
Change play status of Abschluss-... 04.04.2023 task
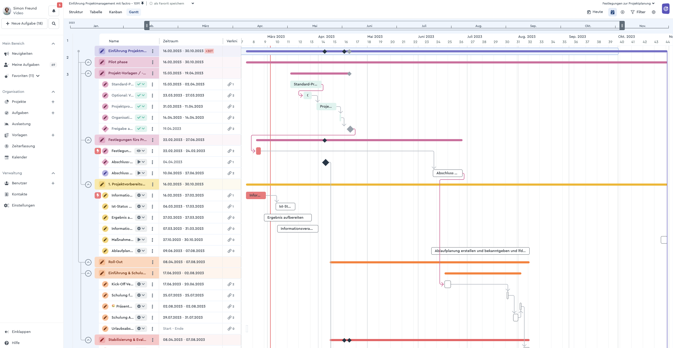141,162
